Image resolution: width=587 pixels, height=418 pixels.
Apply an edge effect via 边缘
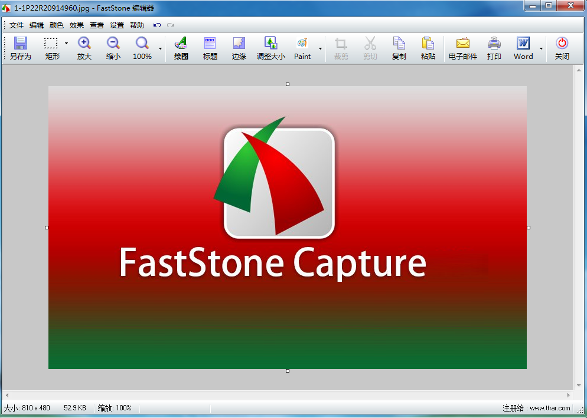pyautogui.click(x=239, y=48)
